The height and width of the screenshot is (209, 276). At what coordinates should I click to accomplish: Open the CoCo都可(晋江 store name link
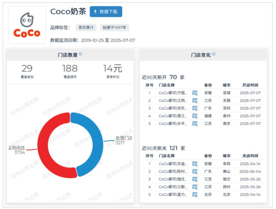pyautogui.click(x=173, y=116)
